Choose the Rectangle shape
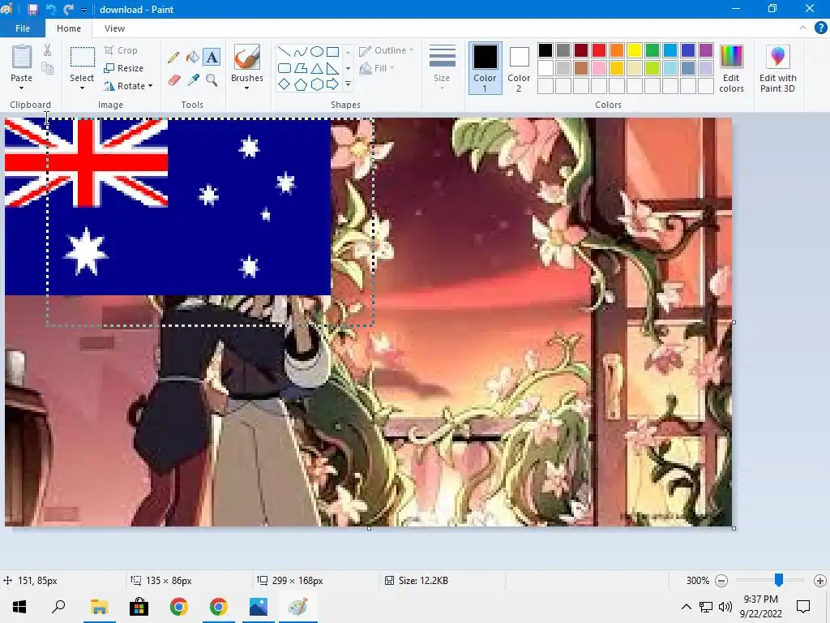830x623 pixels. pos(332,51)
